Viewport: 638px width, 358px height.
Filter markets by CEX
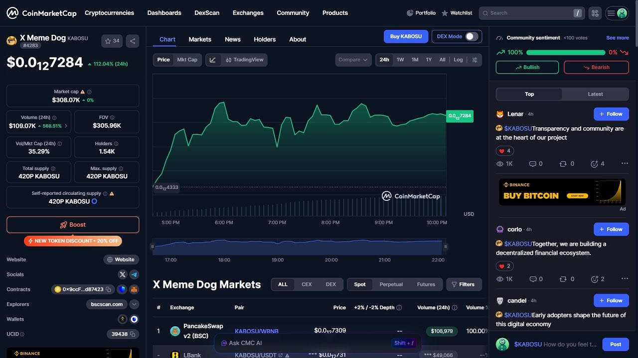307,284
